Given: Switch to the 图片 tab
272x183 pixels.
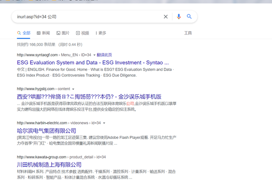Looking at the screenshot, I should (63, 33).
